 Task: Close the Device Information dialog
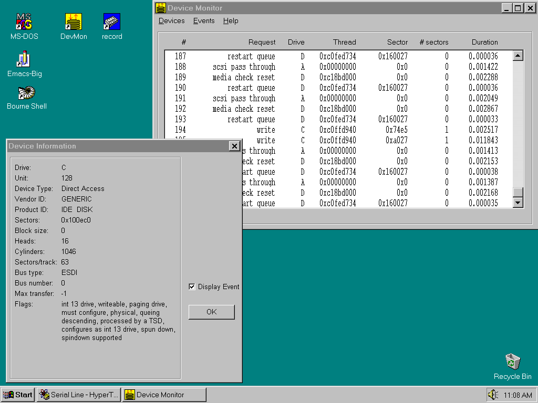(234, 146)
